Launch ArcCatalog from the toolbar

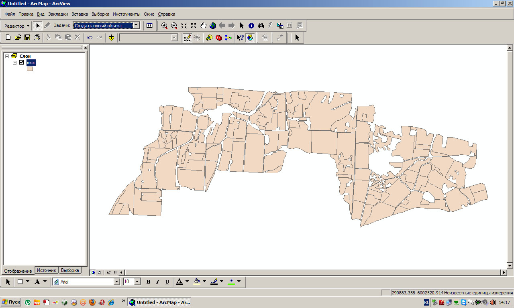point(209,37)
